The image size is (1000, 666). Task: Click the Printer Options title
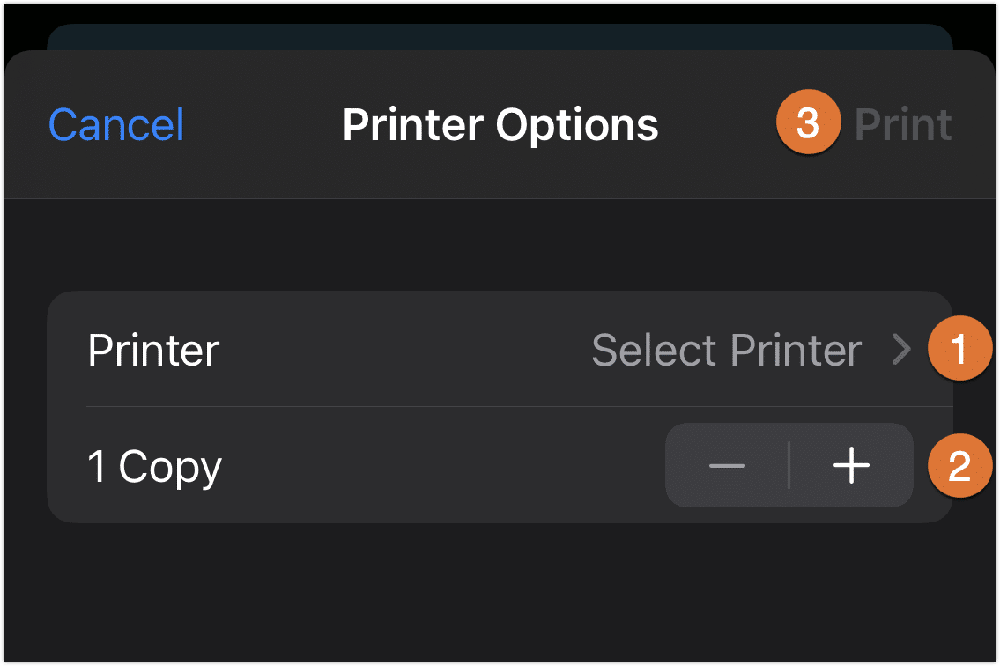coord(500,125)
